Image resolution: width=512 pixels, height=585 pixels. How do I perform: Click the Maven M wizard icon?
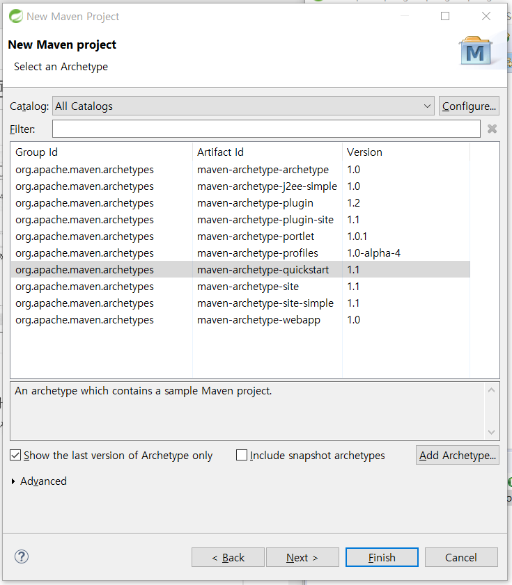pyautogui.click(x=475, y=51)
